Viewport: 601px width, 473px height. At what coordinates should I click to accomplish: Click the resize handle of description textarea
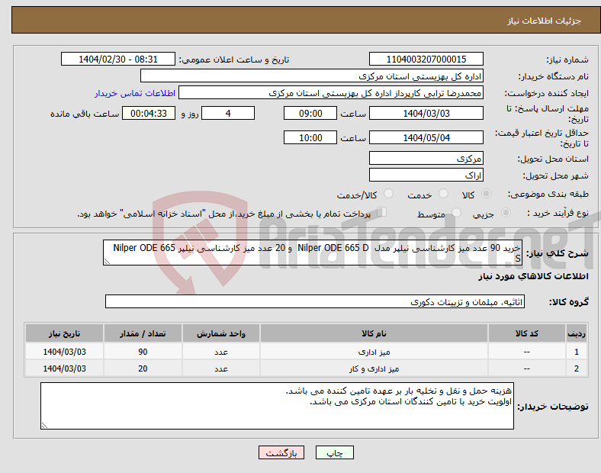click(x=107, y=262)
